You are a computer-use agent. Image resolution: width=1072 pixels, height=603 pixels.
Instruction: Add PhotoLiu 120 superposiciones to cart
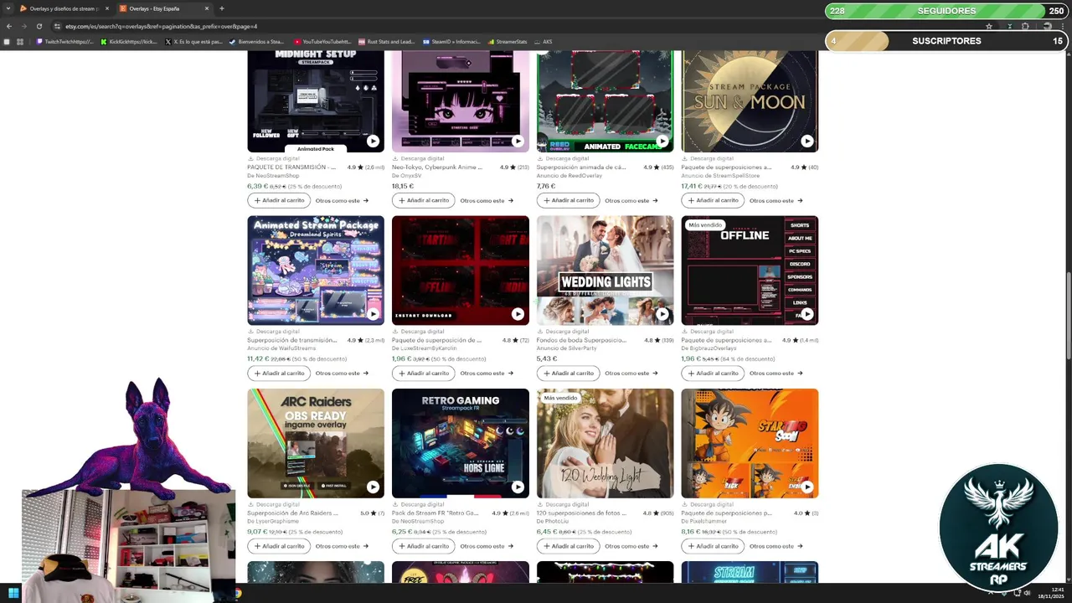(568, 546)
